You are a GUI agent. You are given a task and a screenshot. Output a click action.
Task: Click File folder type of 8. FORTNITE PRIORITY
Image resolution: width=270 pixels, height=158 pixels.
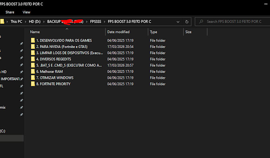158,84
